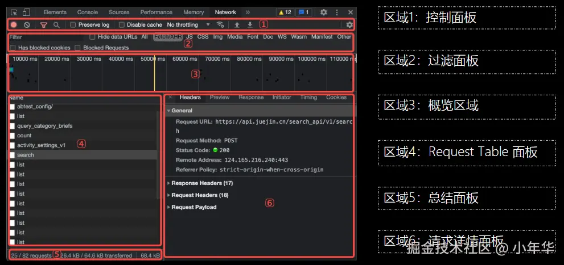This screenshot has height=265, width=564.
Task: Toggle the device toolbar icon
Action: [x=26, y=12]
